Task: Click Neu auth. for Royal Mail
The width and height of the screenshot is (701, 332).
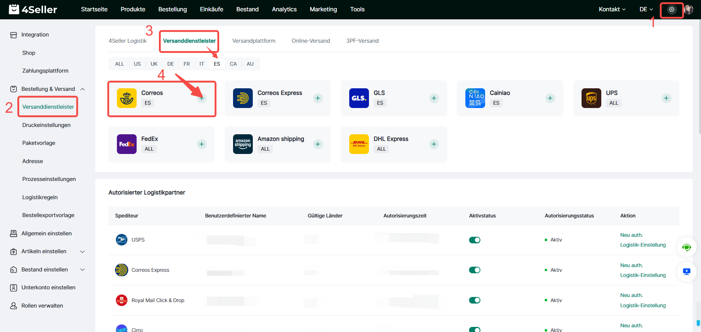Action: click(631, 295)
